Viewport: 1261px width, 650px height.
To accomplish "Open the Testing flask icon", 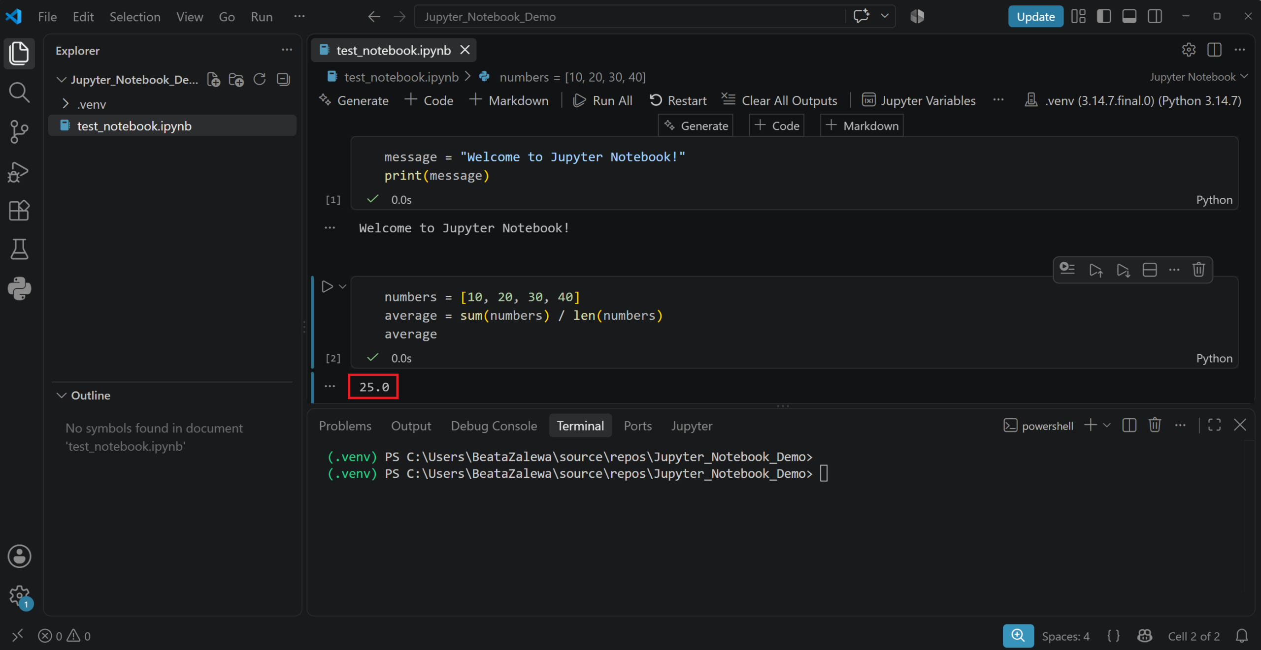I will pyautogui.click(x=19, y=249).
